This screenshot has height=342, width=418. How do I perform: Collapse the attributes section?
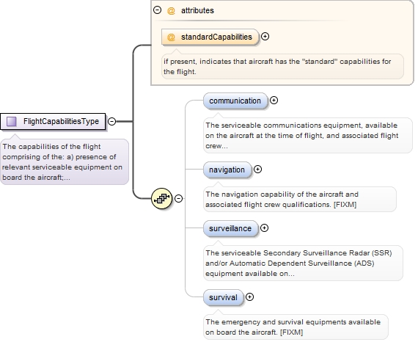tap(157, 10)
